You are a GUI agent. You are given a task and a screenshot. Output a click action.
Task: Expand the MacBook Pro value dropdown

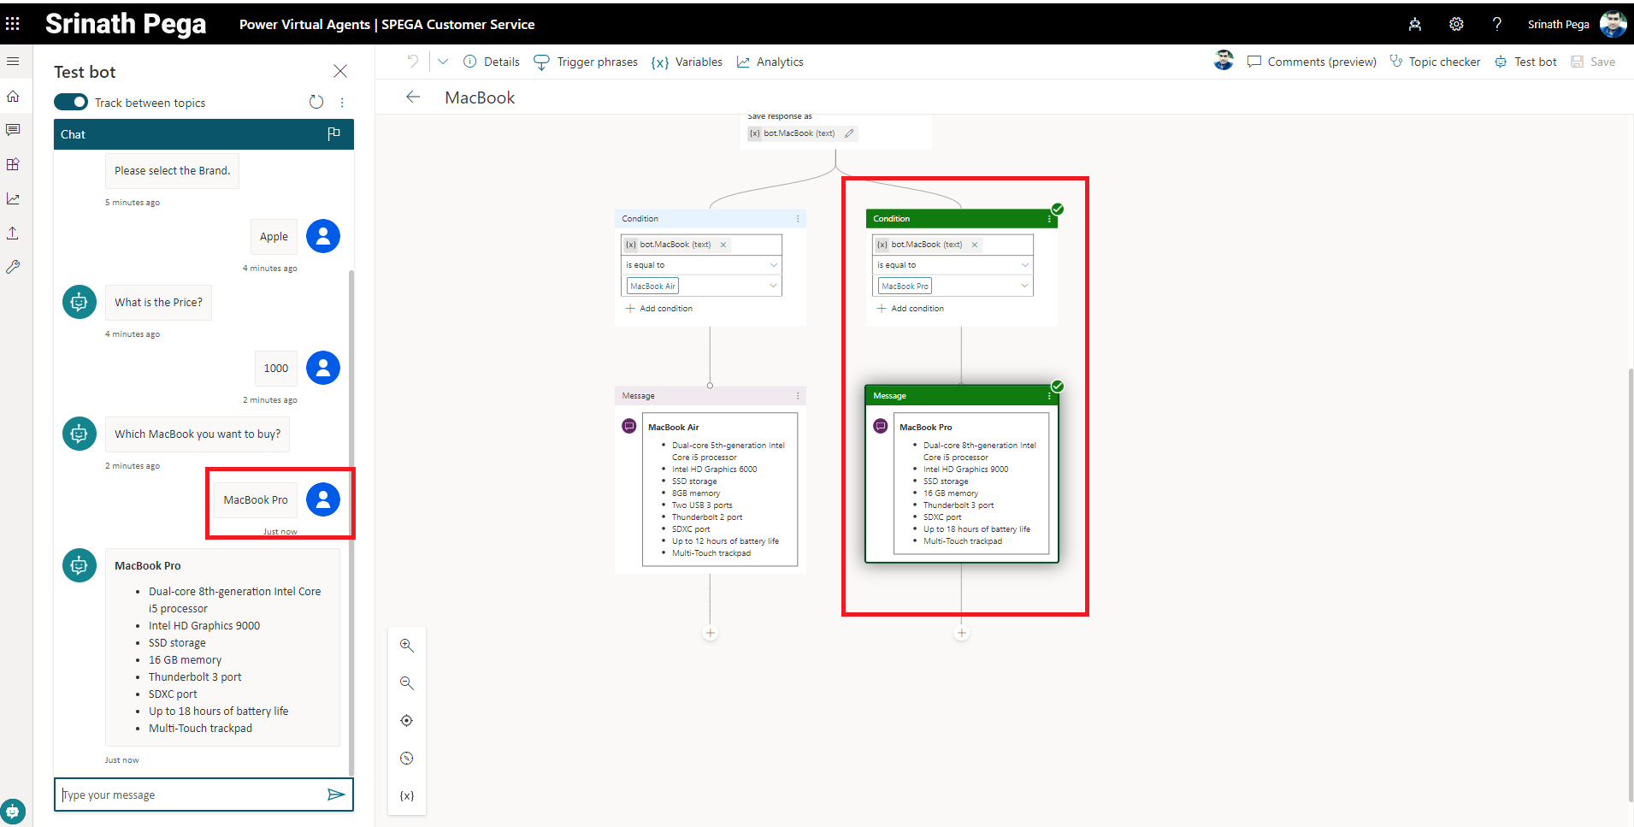[1024, 286]
